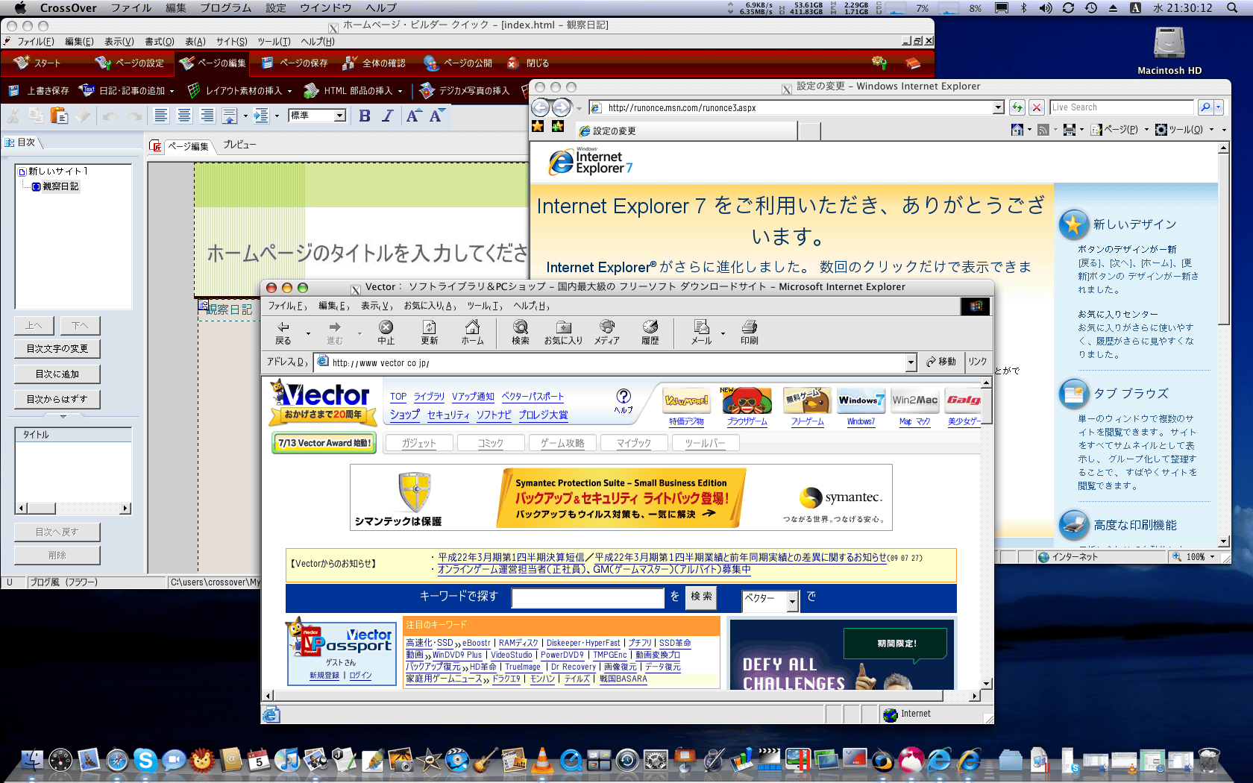Click the タイトル panel horizontal scrollbar
The width and height of the screenshot is (1253, 783).
tap(73, 509)
